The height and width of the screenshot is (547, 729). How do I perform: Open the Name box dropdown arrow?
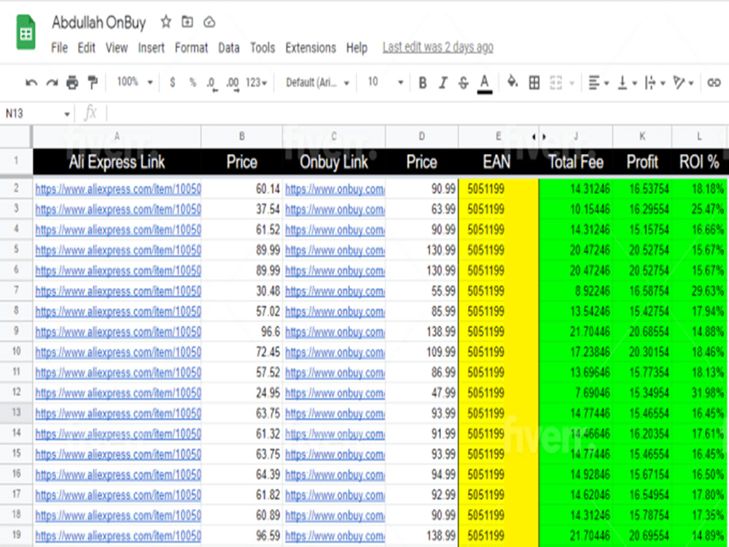pos(67,114)
